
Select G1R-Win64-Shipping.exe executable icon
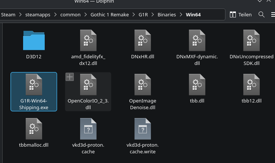(34, 85)
